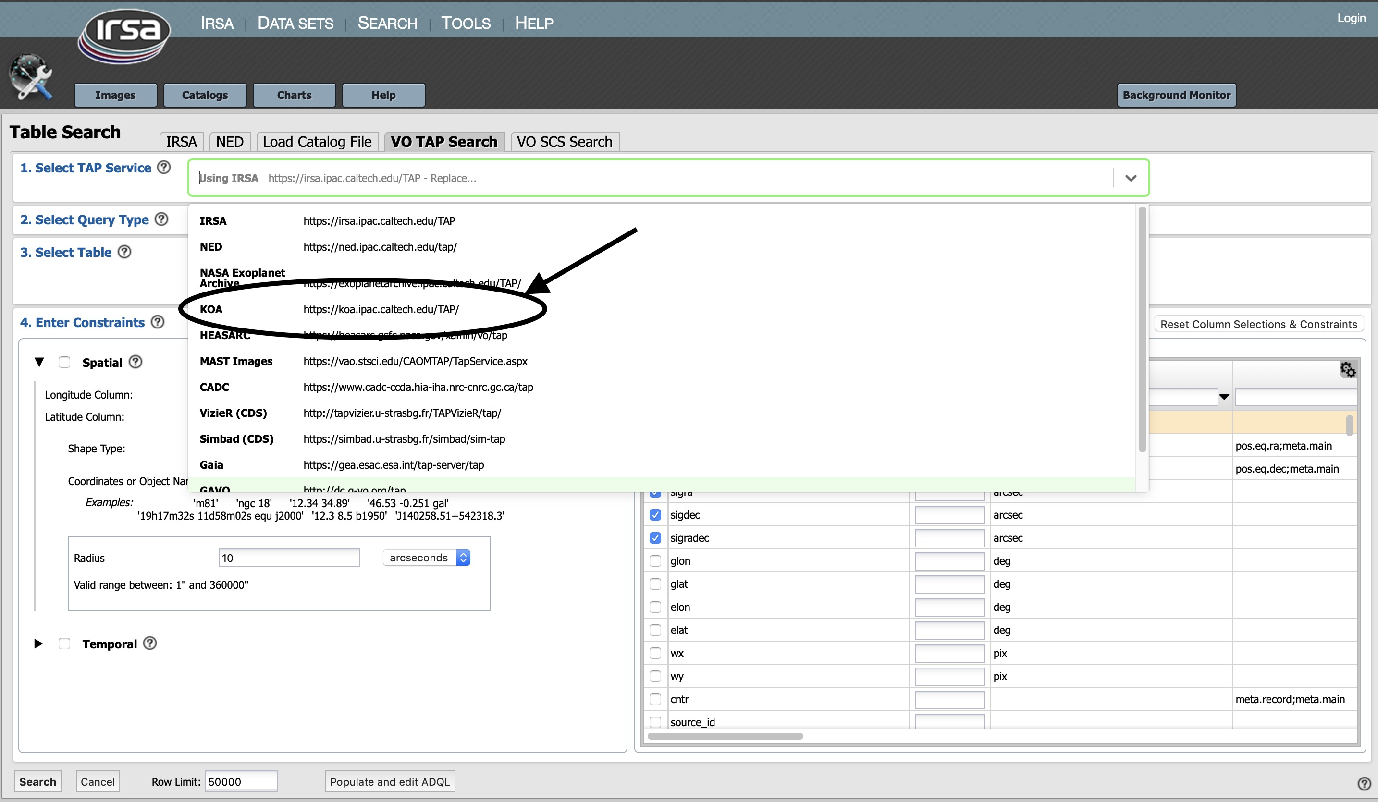Expand the Temporal constraints section
Viewport: 1378px width, 802px height.
tap(39, 644)
